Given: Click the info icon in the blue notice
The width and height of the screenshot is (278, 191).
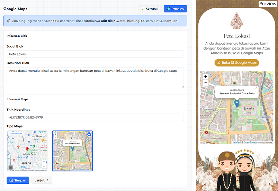Looking at the screenshot, I should (9, 21).
